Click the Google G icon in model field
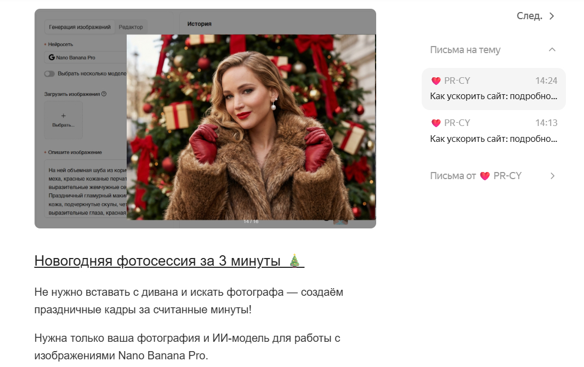584x367 pixels. (52, 58)
